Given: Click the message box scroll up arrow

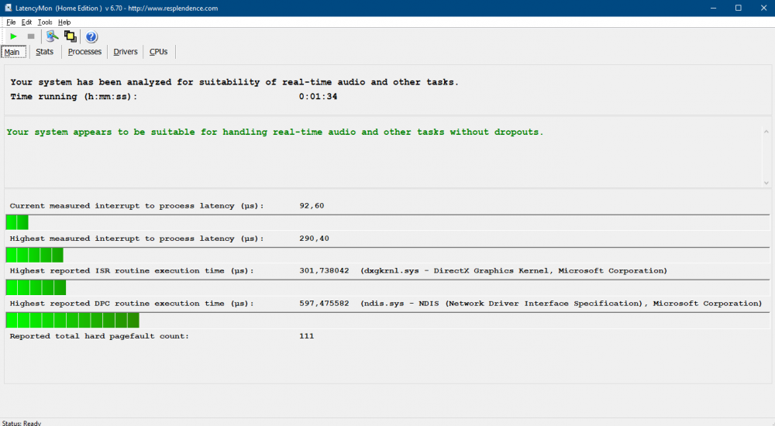Looking at the screenshot, I should point(766,132).
